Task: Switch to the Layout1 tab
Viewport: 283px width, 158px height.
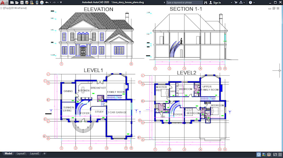Action: (21, 153)
